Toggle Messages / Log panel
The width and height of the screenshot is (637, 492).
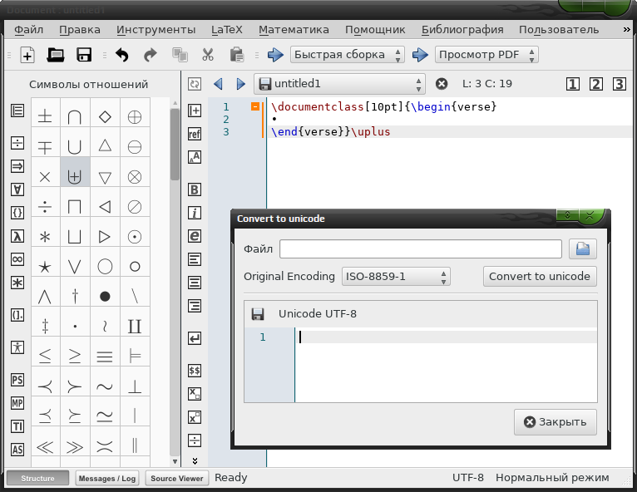107,478
